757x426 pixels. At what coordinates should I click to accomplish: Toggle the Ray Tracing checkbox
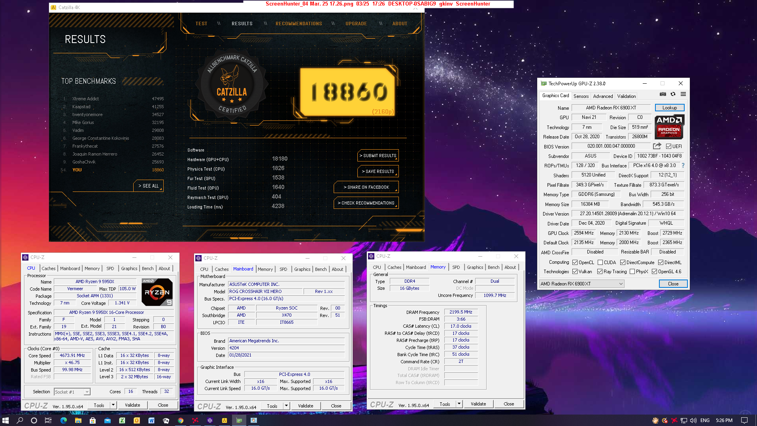[x=600, y=272]
